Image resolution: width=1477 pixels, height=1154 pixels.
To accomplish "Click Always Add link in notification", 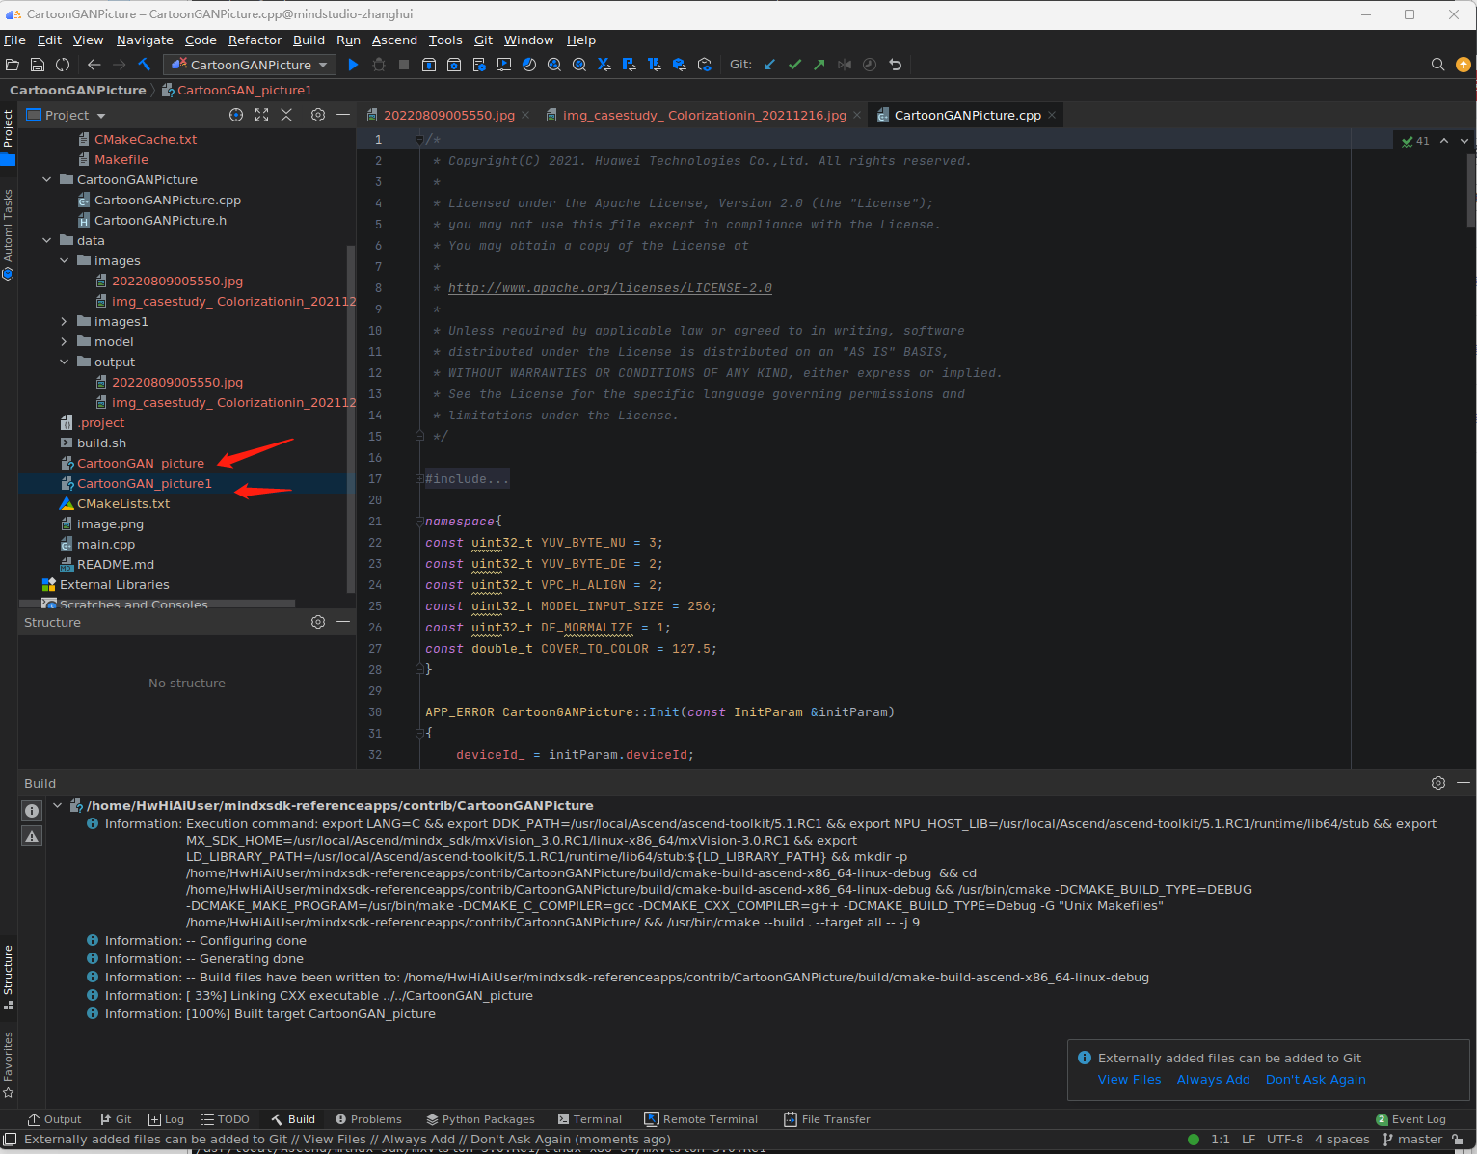I will 1213,1080.
